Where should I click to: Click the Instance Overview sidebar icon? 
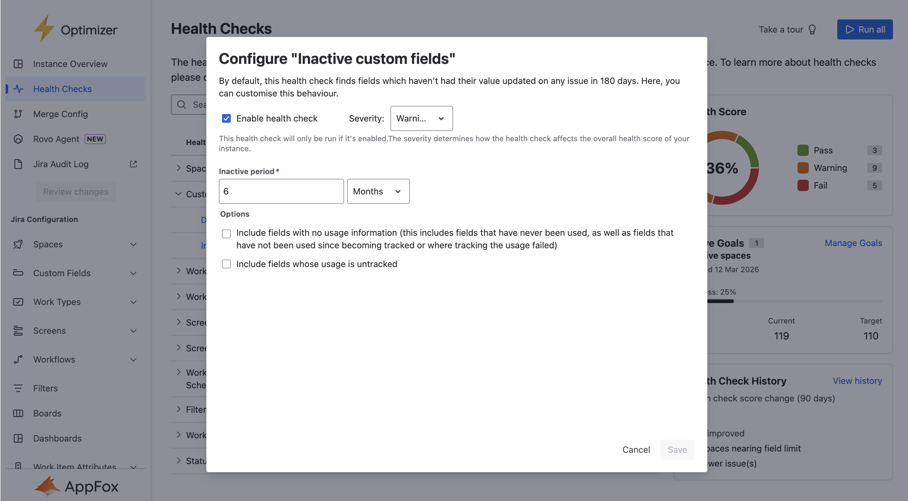[18, 64]
